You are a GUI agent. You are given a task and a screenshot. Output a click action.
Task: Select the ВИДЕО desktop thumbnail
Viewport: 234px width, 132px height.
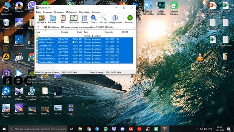(x=71, y=110)
